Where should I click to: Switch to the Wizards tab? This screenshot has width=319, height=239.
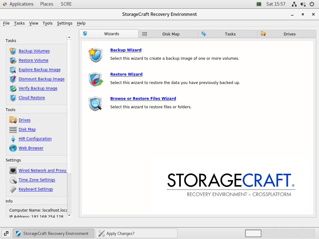(x=109, y=34)
